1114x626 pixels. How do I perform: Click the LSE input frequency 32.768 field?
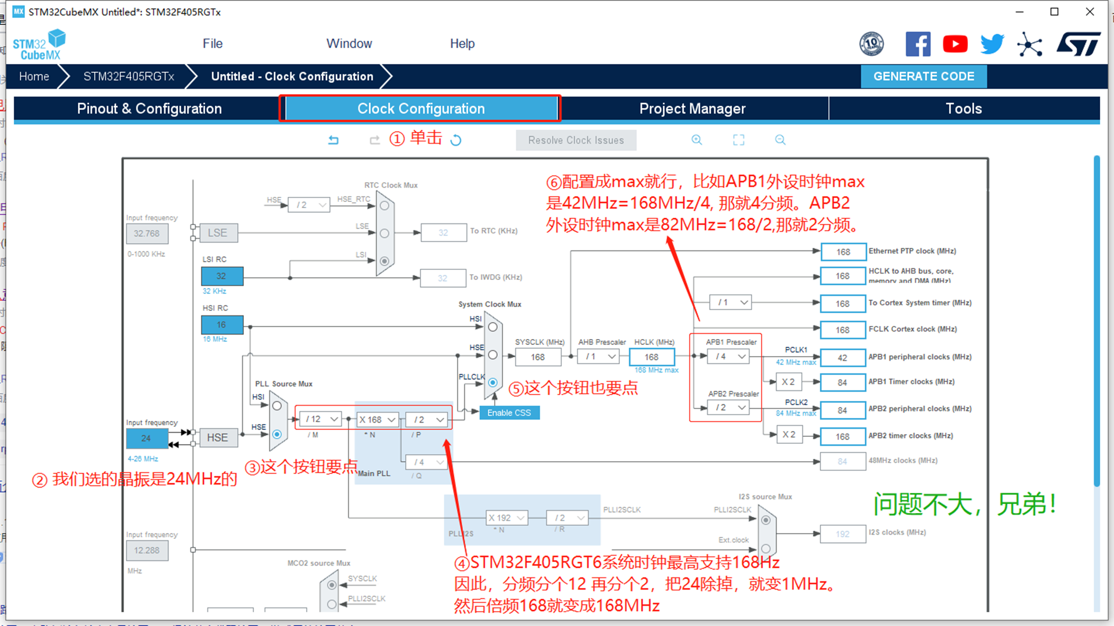coord(147,233)
